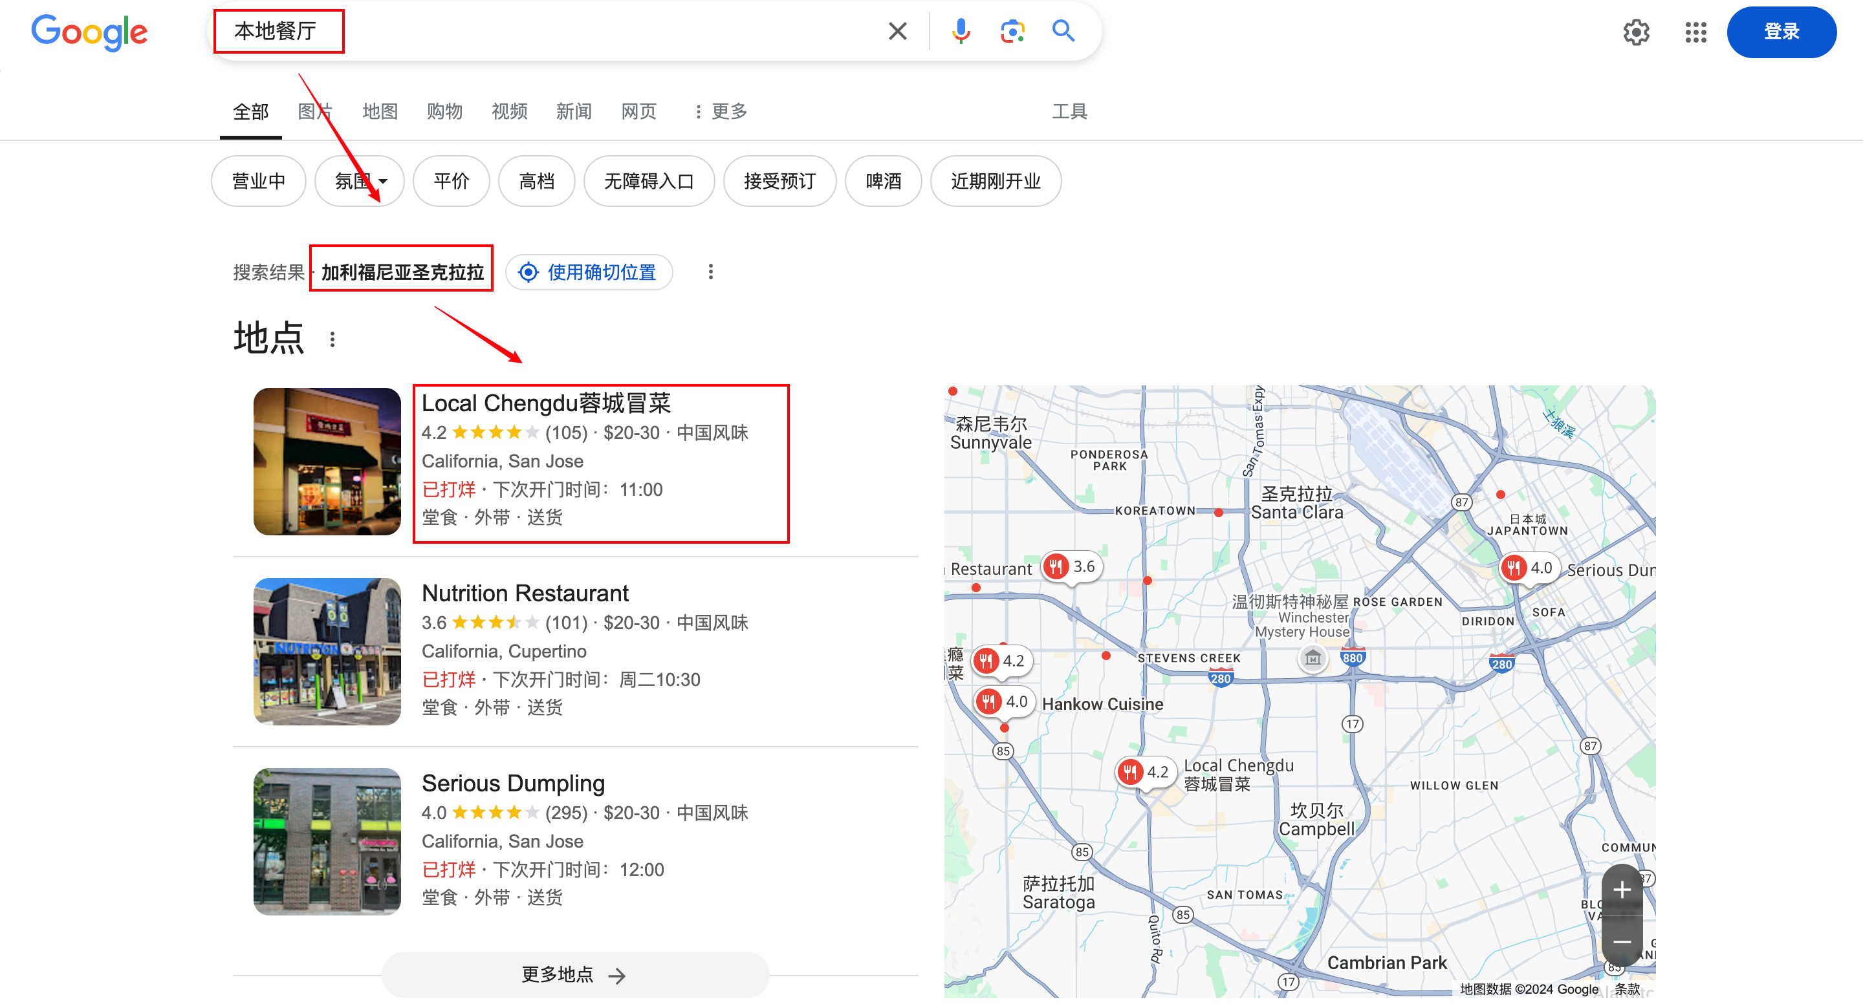
Task: Click California, Cupertino address text
Action: [504, 652]
